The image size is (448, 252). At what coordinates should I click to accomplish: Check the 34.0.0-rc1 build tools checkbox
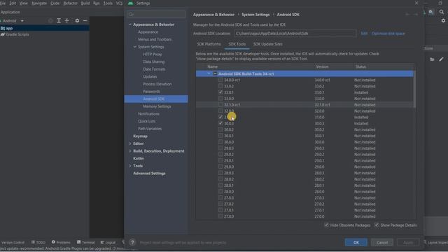pos(220,80)
